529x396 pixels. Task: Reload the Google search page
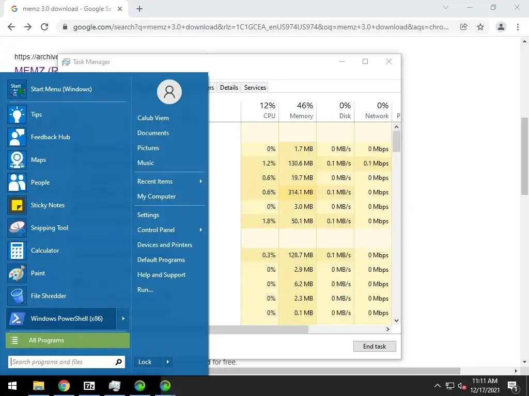pyautogui.click(x=44, y=27)
